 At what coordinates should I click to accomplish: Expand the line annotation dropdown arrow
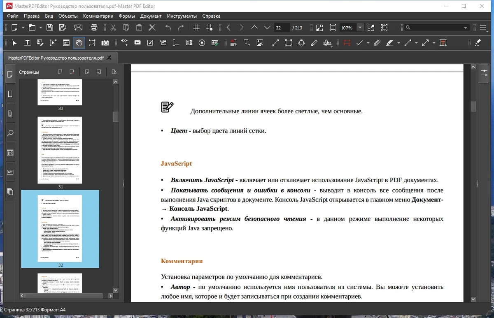[417, 43]
